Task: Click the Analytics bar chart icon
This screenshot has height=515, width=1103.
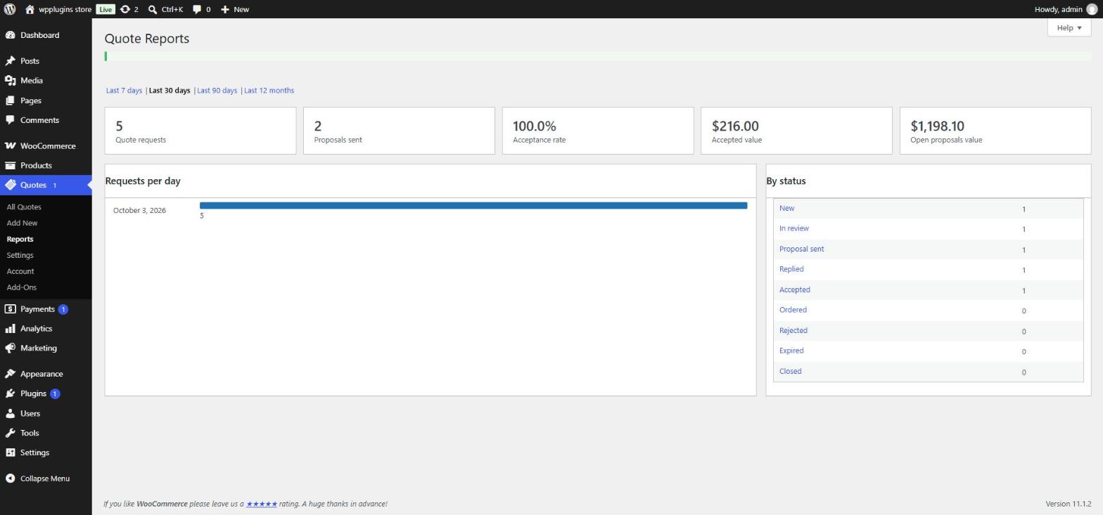Action: [x=11, y=329]
